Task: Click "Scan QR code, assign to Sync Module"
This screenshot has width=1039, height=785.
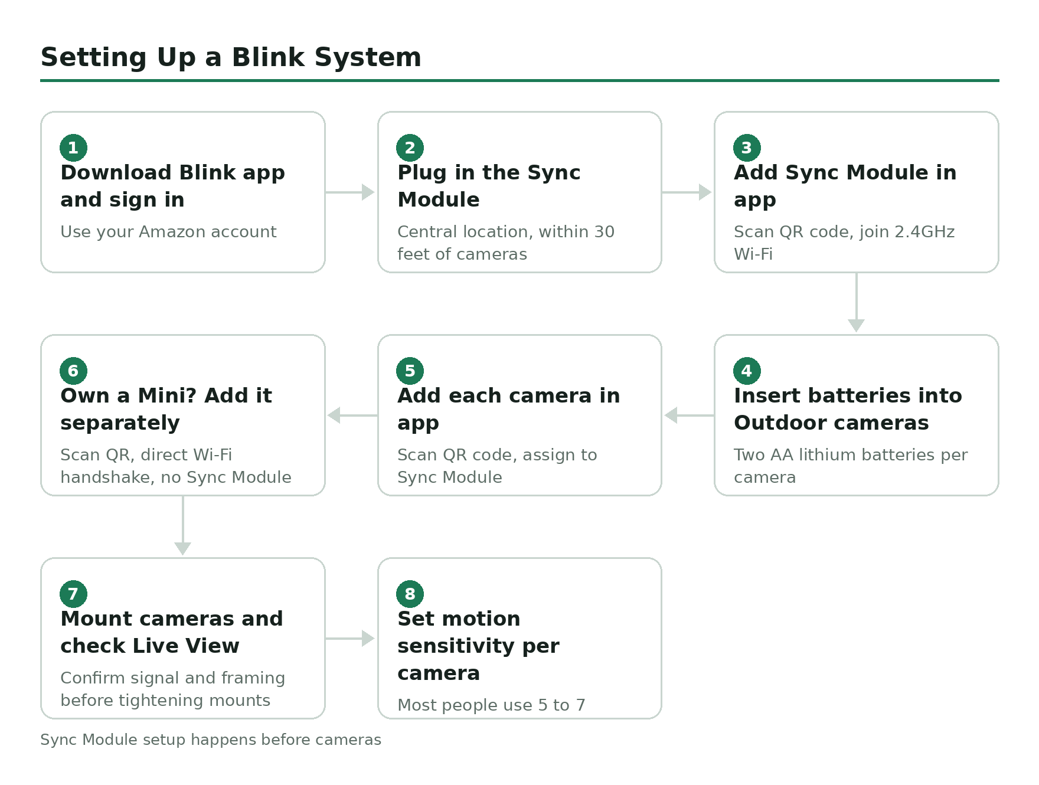Action: (x=497, y=466)
